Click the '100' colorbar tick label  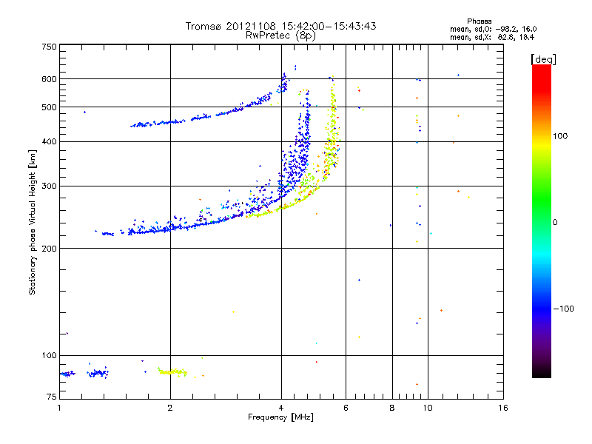pos(560,136)
